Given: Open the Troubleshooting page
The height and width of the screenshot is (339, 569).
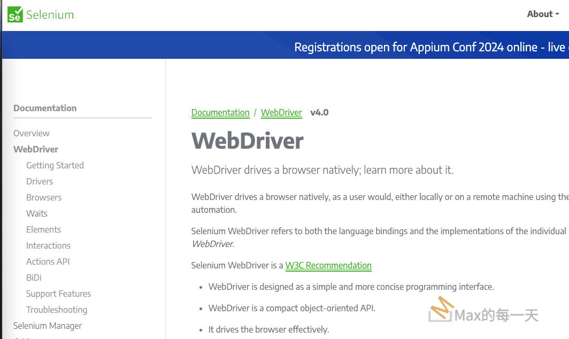Looking at the screenshot, I should click(x=57, y=310).
